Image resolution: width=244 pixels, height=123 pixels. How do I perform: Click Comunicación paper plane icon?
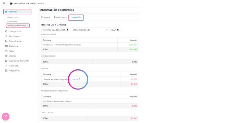coord(6,41)
